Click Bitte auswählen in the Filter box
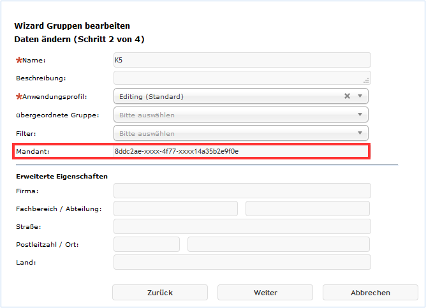This screenshot has height=308, width=426. point(147,133)
